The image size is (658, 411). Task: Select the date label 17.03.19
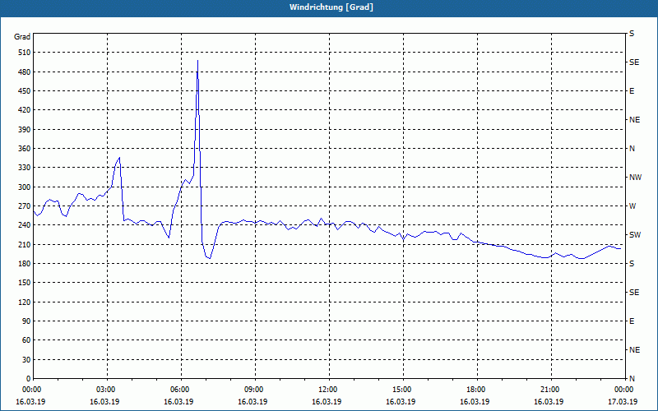(623, 402)
